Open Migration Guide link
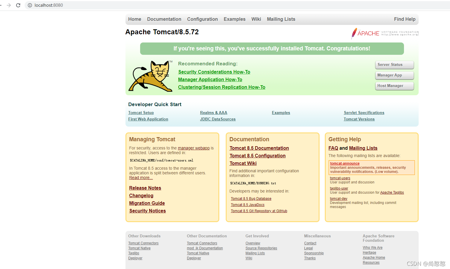Viewport: 450px width, 269px height. (147, 203)
